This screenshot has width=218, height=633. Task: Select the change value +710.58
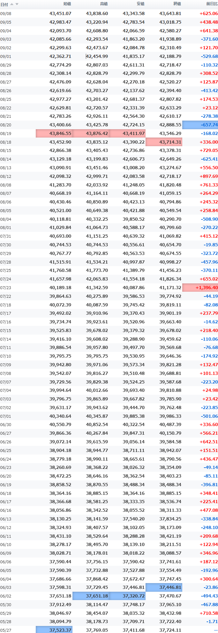pos(208,613)
